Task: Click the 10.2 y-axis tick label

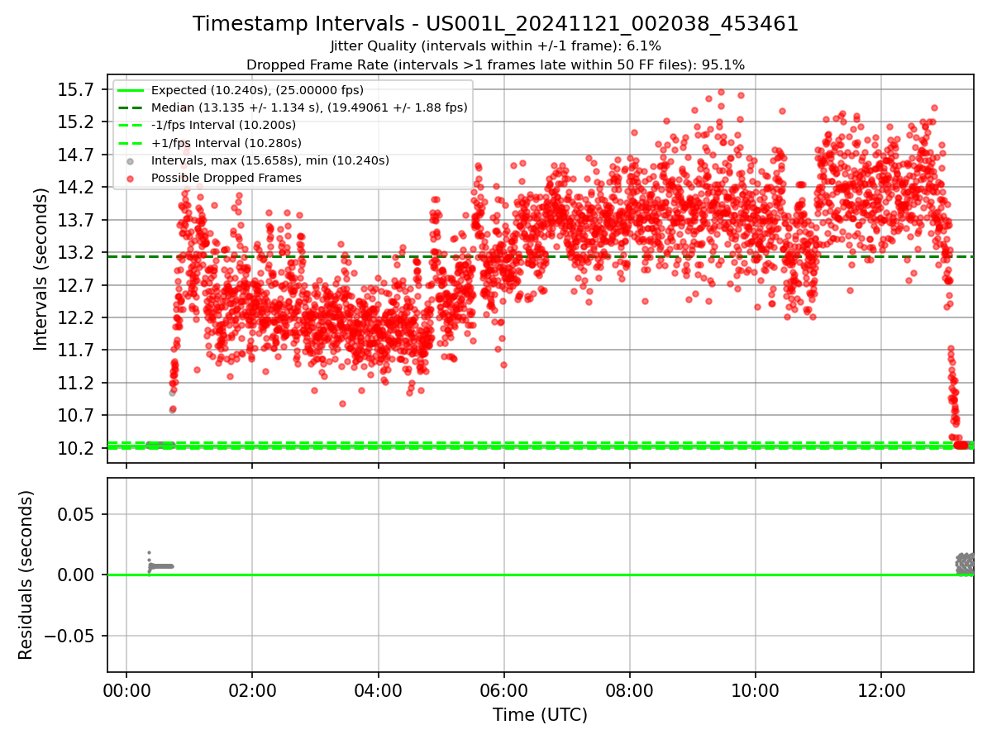Action: (x=77, y=448)
